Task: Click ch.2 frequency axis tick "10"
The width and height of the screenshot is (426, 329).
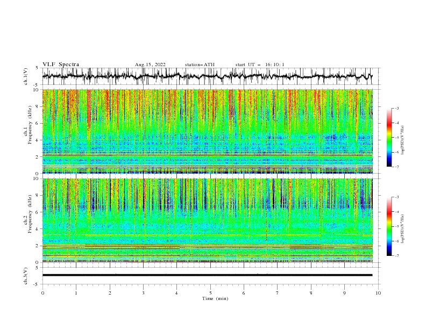Action: pos(37,178)
